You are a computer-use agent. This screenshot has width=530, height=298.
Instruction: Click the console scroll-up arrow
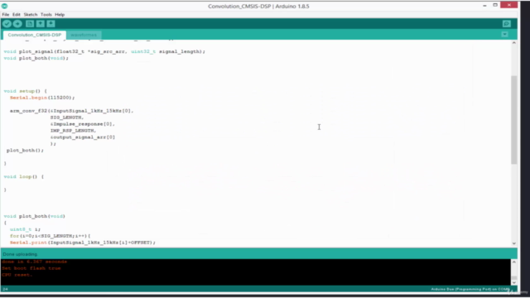[x=513, y=262]
